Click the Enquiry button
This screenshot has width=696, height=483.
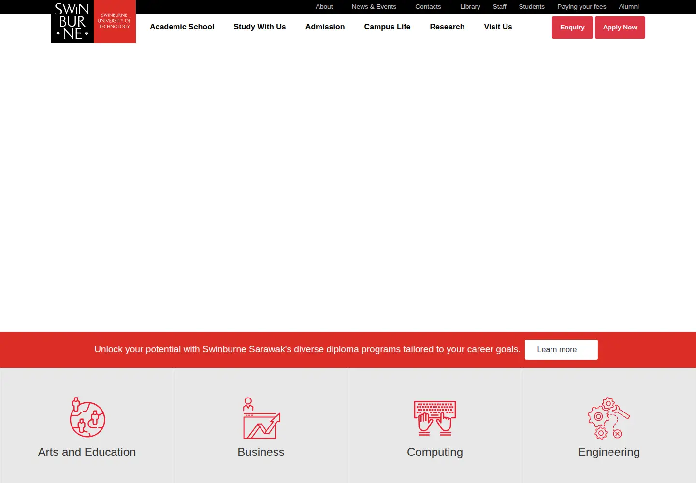[572, 28]
